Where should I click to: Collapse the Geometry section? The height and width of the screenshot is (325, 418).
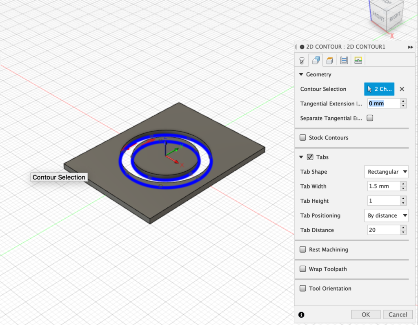(301, 74)
